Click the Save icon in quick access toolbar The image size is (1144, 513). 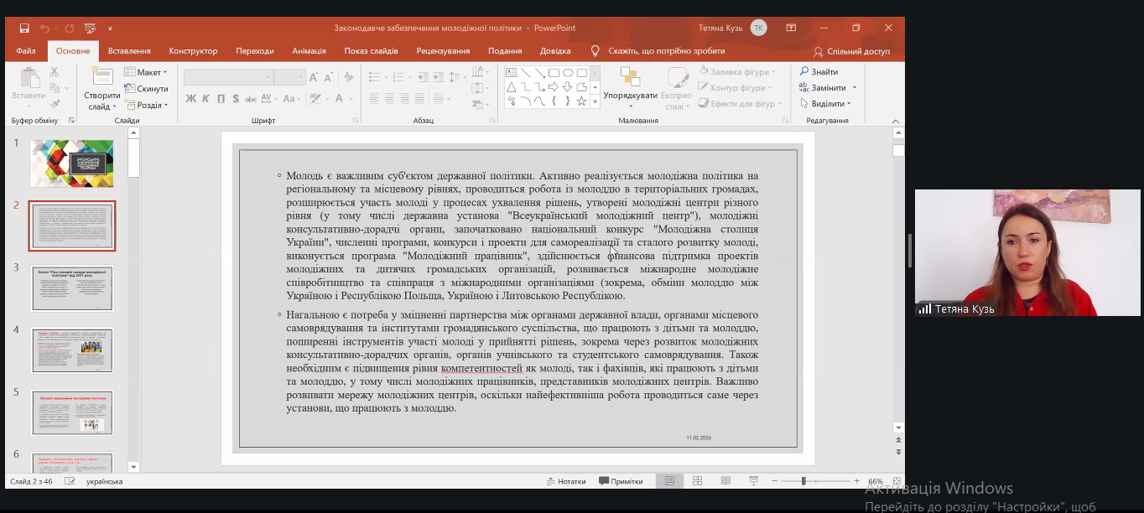click(24, 28)
